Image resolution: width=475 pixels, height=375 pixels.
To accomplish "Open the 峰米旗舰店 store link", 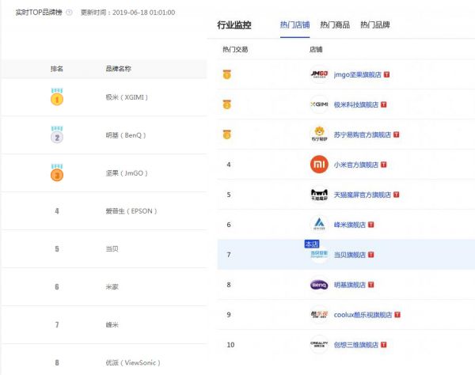I will pyautogui.click(x=350, y=225).
